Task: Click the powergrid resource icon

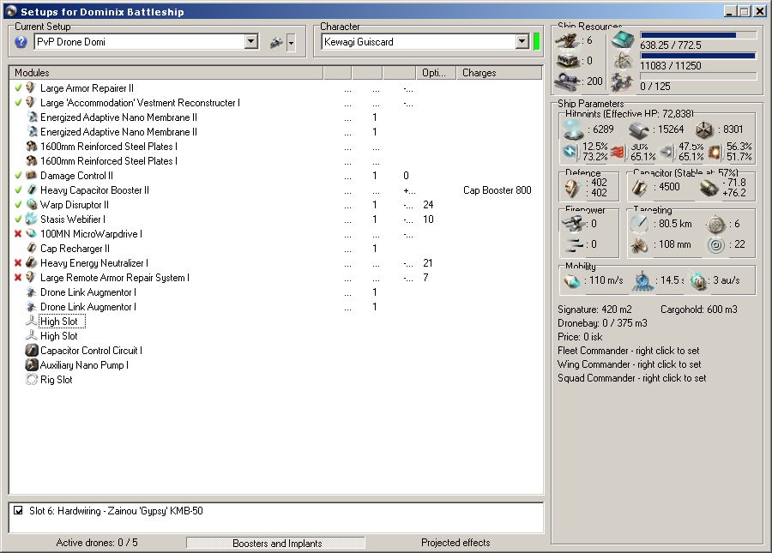Action: [x=623, y=61]
